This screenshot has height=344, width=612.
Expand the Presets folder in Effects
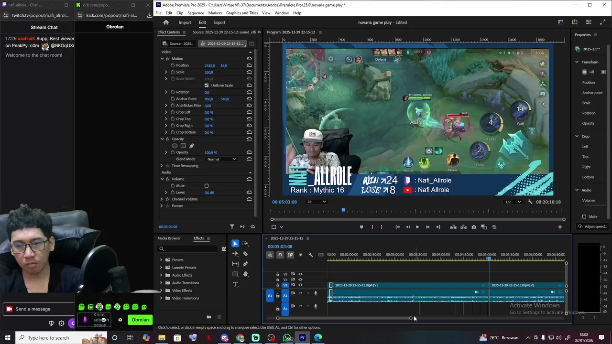tap(161, 260)
